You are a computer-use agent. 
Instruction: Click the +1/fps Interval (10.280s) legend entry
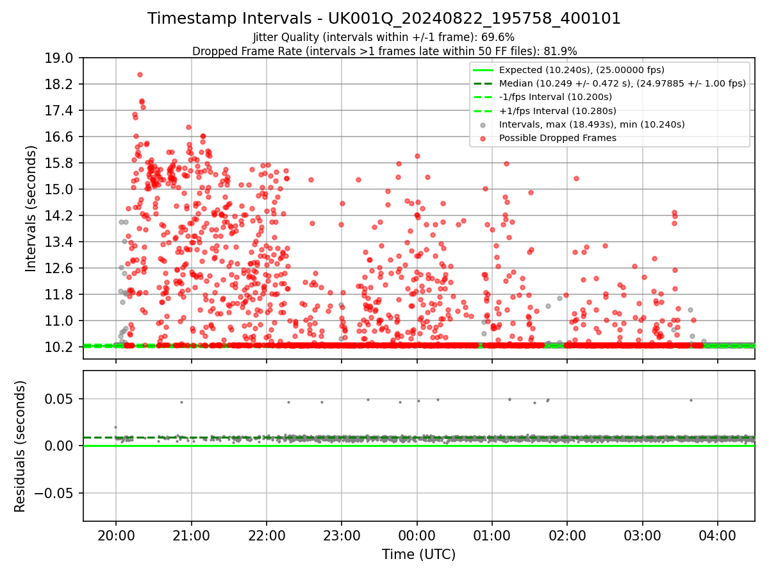[556, 110]
